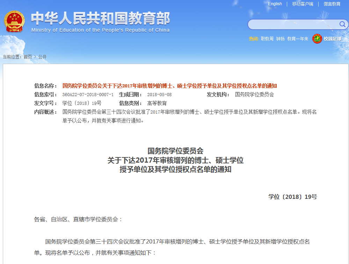Open the 移动客户端 link
This screenshot has width=349, height=264.
point(303,4)
